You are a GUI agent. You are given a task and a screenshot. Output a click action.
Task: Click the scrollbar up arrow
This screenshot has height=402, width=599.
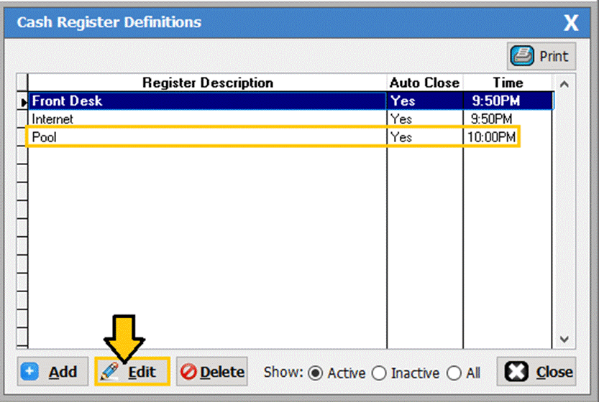564,84
